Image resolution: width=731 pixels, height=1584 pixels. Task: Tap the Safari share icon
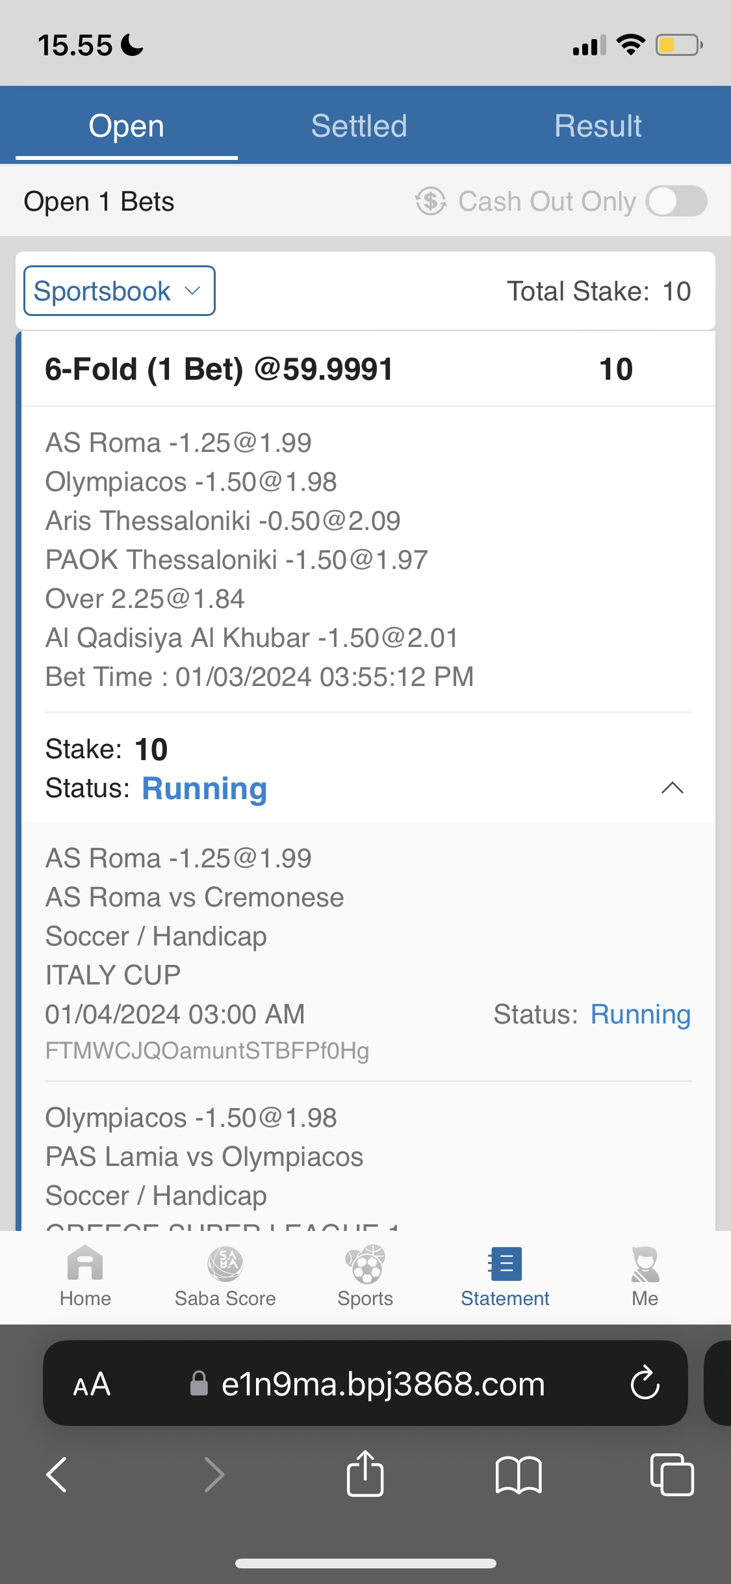coord(365,1473)
